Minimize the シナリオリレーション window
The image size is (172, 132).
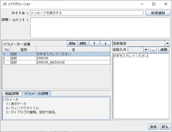coord(142,4)
